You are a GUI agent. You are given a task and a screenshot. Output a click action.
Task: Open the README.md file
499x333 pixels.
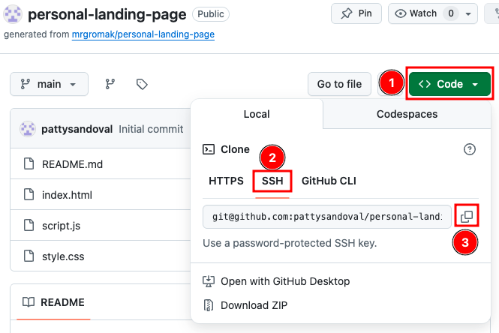click(72, 164)
